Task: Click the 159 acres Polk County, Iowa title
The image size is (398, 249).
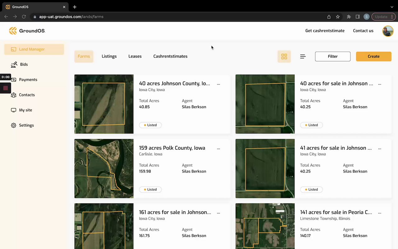Action: [x=172, y=148]
